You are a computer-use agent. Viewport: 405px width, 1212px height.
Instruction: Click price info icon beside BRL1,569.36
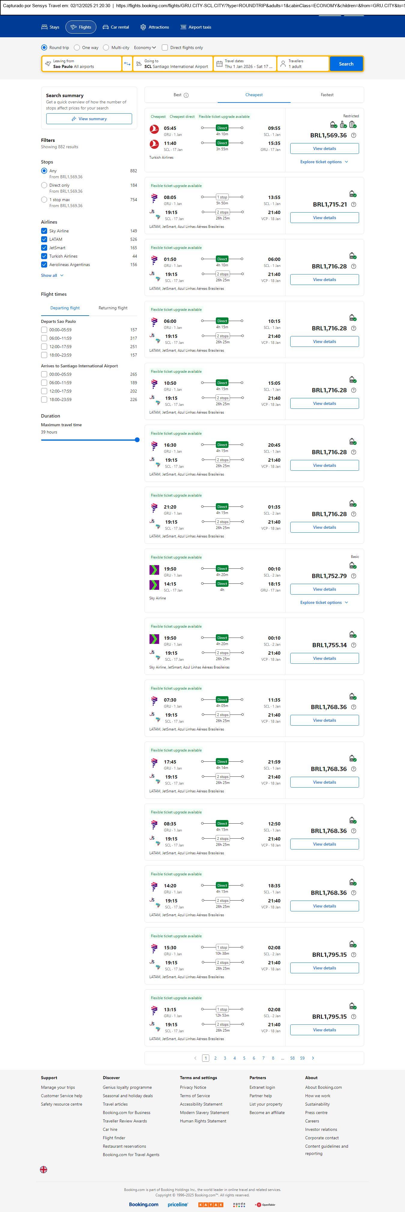pyautogui.click(x=354, y=136)
